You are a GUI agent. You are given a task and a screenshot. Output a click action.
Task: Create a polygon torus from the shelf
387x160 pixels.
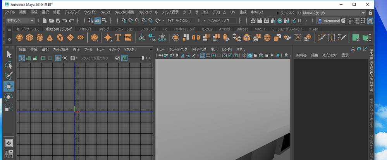point(60,37)
